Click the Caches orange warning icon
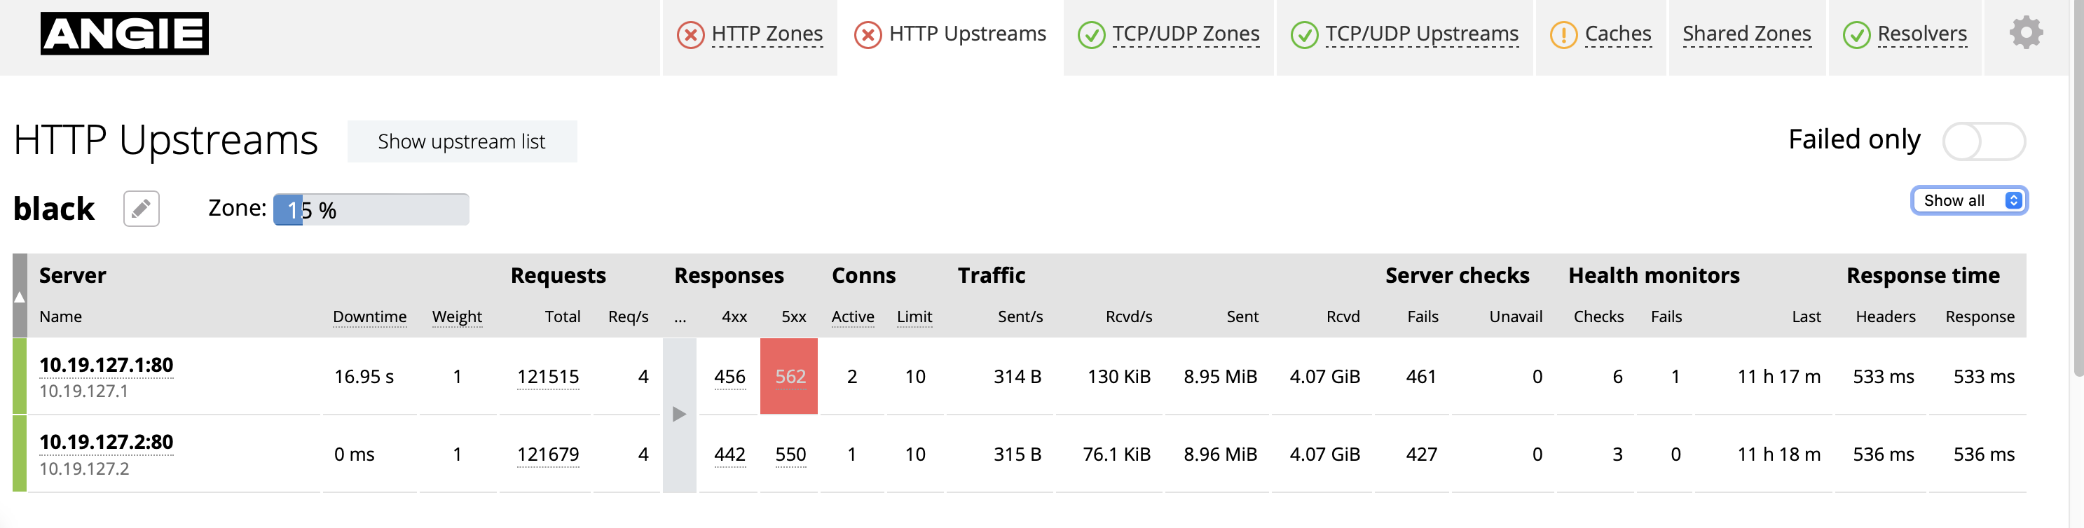Image resolution: width=2084 pixels, height=528 pixels. pos(1563,35)
